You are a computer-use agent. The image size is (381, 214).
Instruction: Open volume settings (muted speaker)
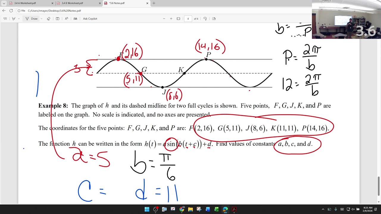[x=353, y=209]
